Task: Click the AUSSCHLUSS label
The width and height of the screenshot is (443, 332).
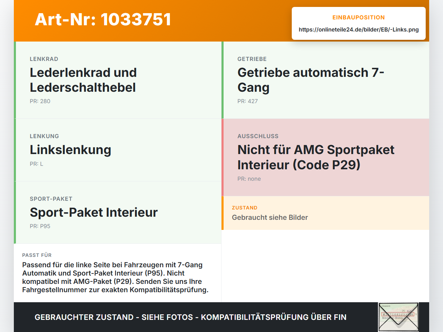Action: [258, 136]
